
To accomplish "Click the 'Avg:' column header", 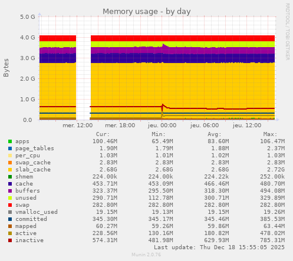I will point(215,134).
